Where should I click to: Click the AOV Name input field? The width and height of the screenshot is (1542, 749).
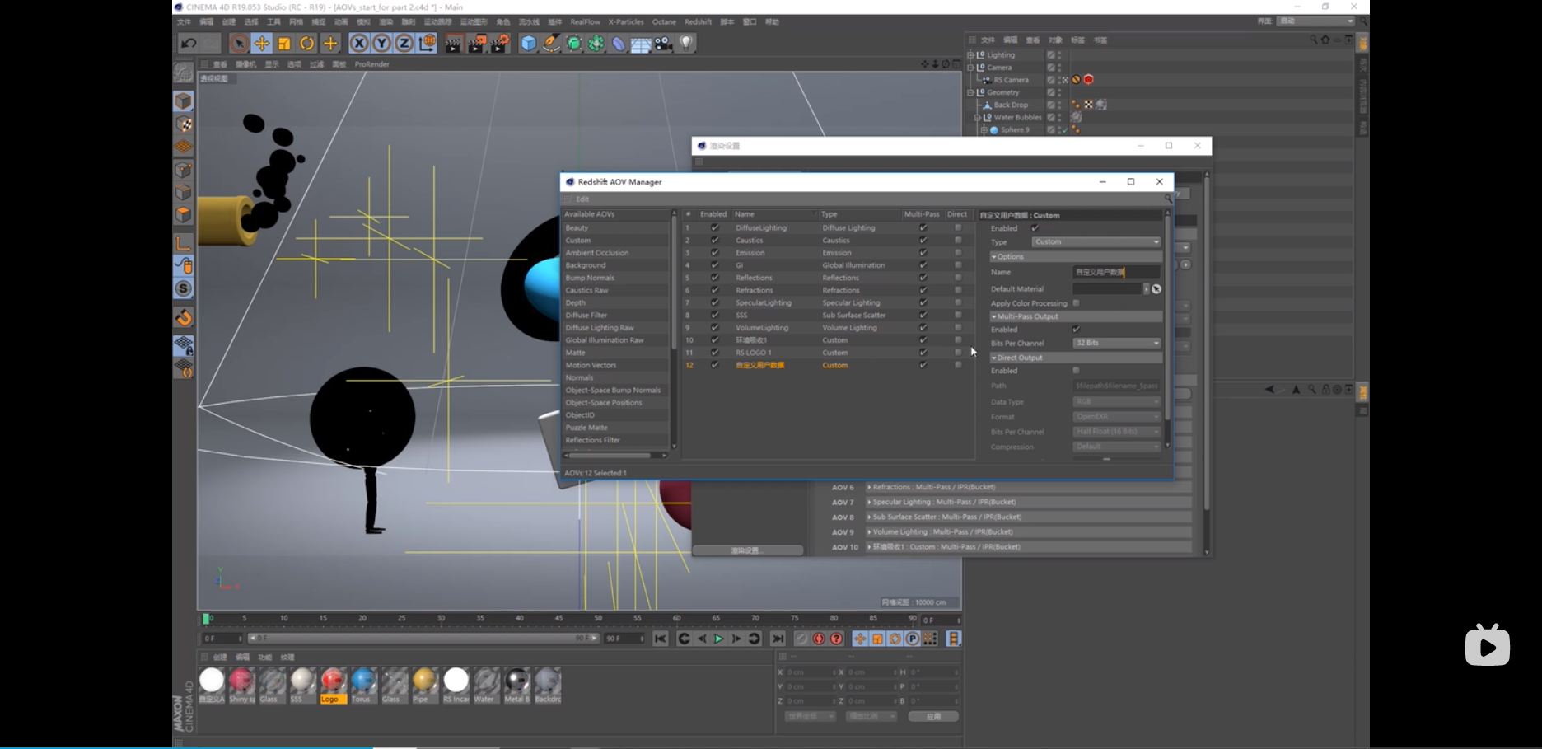(1116, 272)
